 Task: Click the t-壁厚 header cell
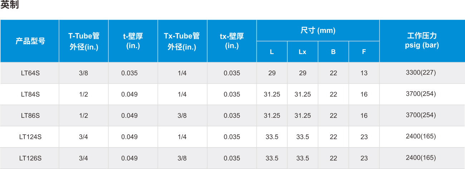point(133,41)
